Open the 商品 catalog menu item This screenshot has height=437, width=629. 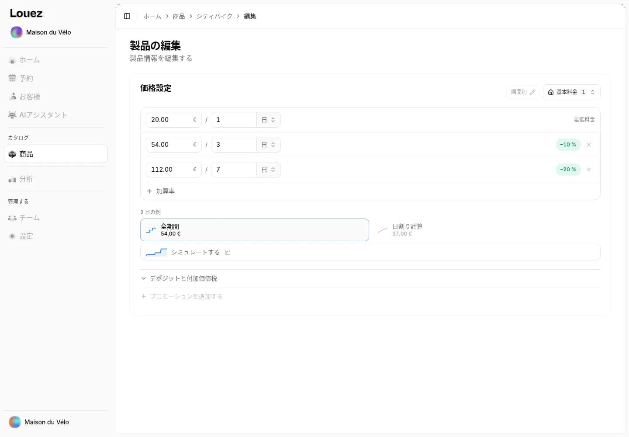[56, 154]
